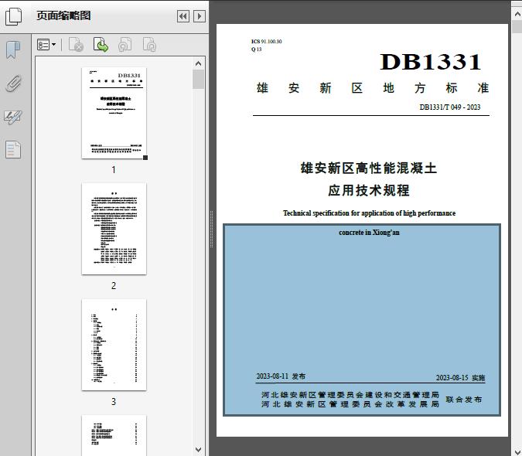Open the thumbnail options dropdown menu
This screenshot has height=456, width=522.
(x=46, y=45)
